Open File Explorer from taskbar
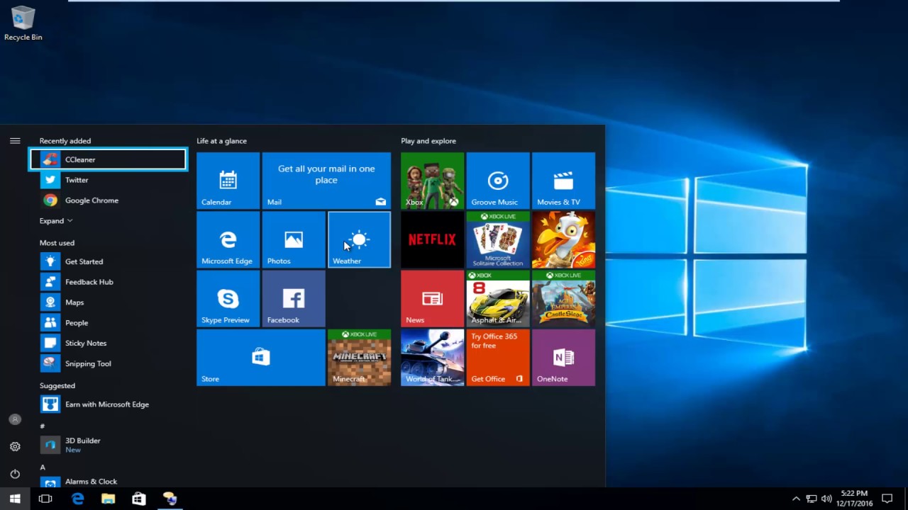908x510 pixels. 108,499
